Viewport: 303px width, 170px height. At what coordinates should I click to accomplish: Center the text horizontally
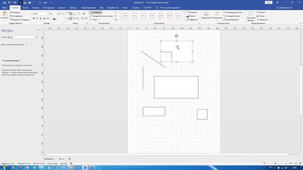71,18
